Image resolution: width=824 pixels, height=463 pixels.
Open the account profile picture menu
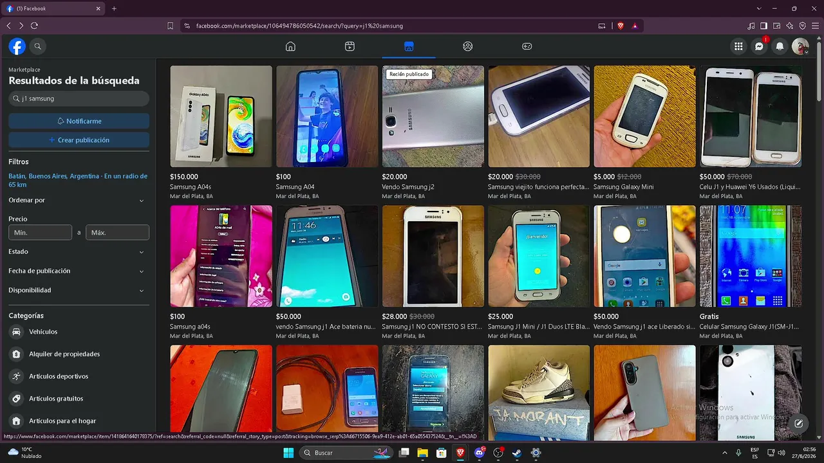[800, 46]
